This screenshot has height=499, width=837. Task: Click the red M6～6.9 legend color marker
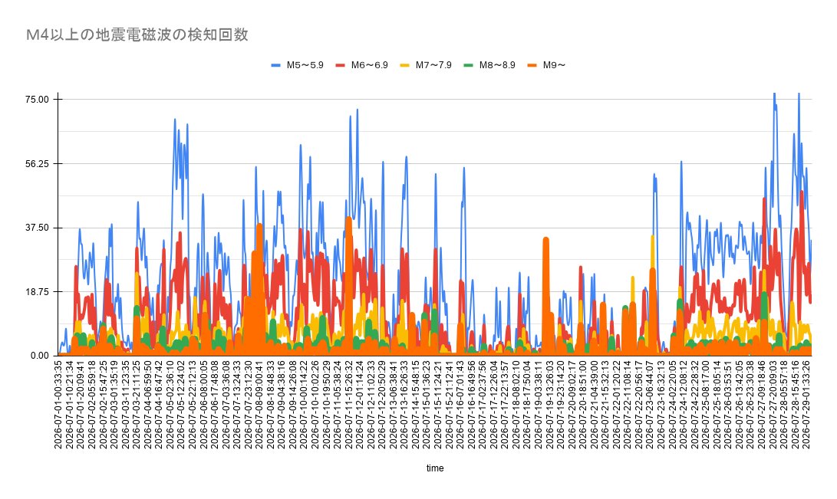click(x=341, y=65)
